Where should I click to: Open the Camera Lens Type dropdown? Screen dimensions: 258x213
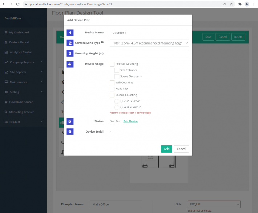click(149, 43)
